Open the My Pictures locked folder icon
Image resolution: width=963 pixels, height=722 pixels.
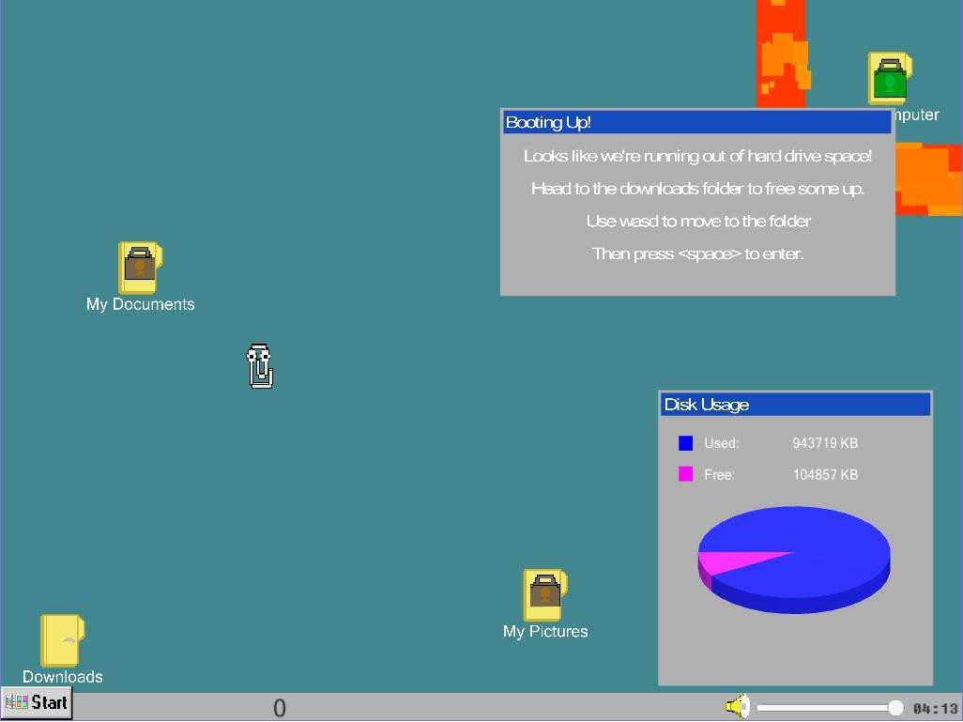click(x=544, y=595)
